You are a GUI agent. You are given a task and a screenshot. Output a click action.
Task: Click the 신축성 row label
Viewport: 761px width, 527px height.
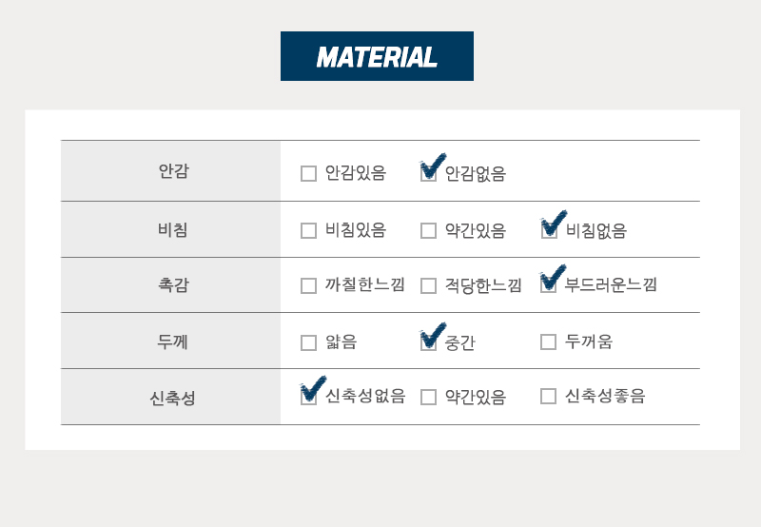[x=172, y=398]
